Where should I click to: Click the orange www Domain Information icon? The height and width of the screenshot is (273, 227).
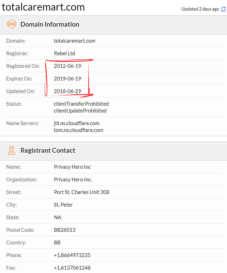point(12,24)
